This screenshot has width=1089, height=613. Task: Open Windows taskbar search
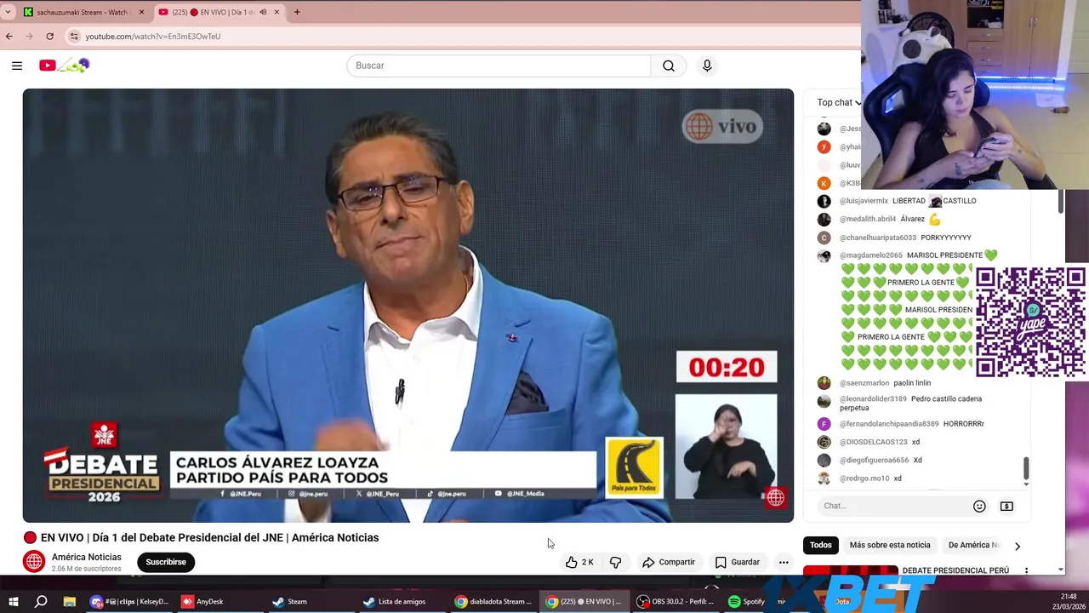41,601
